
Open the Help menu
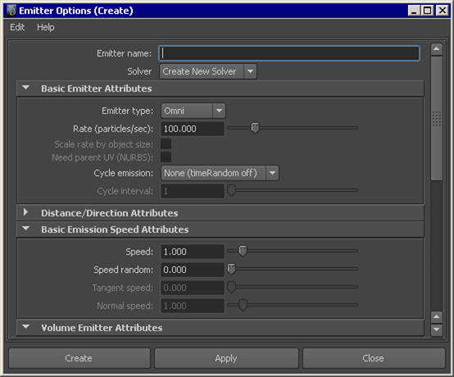tap(45, 27)
